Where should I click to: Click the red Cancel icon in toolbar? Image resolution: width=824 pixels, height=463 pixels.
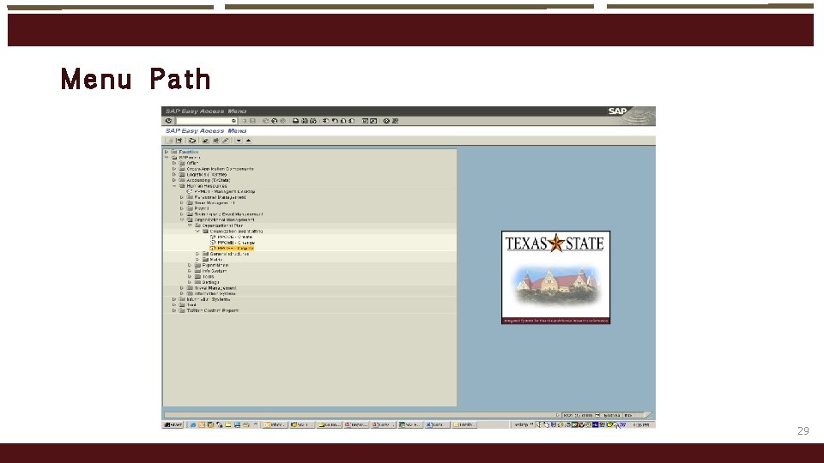pyautogui.click(x=282, y=121)
